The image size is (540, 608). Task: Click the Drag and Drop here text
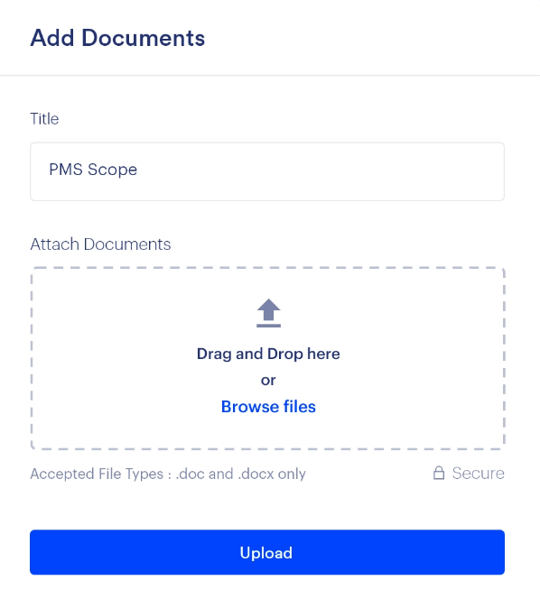coord(268,354)
